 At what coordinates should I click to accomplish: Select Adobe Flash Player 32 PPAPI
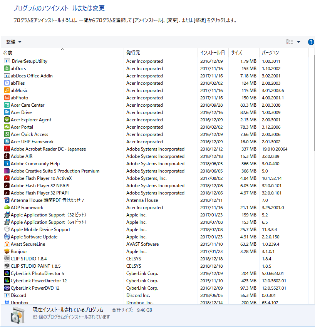tap(155, 193)
